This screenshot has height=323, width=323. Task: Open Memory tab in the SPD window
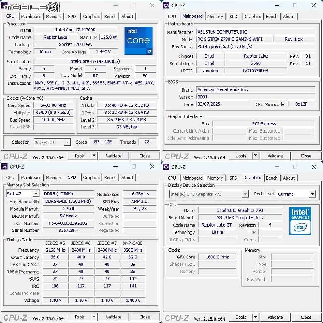[x=53, y=178]
